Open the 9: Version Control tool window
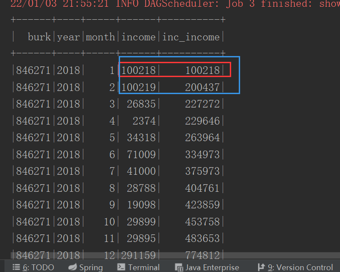The image size is (340, 272). pyautogui.click(x=295, y=267)
